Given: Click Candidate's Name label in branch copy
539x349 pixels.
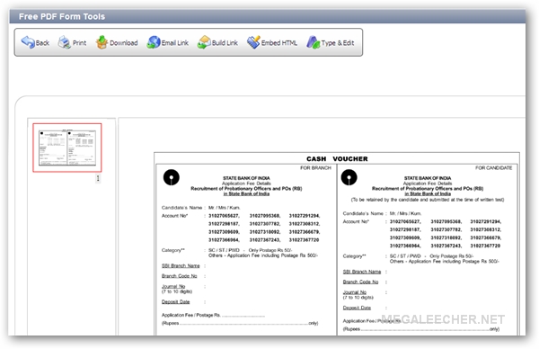Looking at the screenshot, I should point(181,208).
